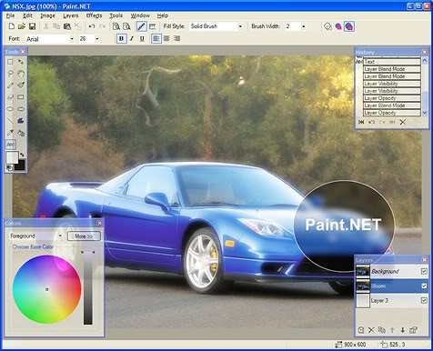This screenshot has width=433, height=351.
Task: Click the brightness slider beside color wheel
Action: (88, 288)
